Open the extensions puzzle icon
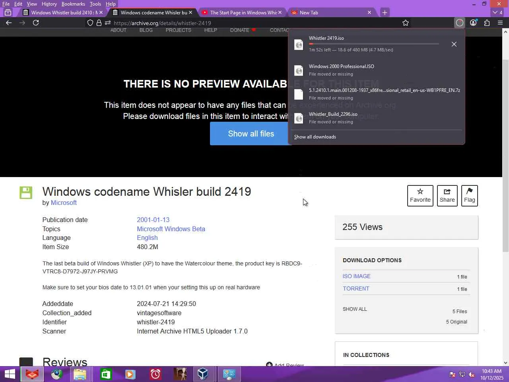Viewport: 509px width, 382px height. tap(487, 23)
